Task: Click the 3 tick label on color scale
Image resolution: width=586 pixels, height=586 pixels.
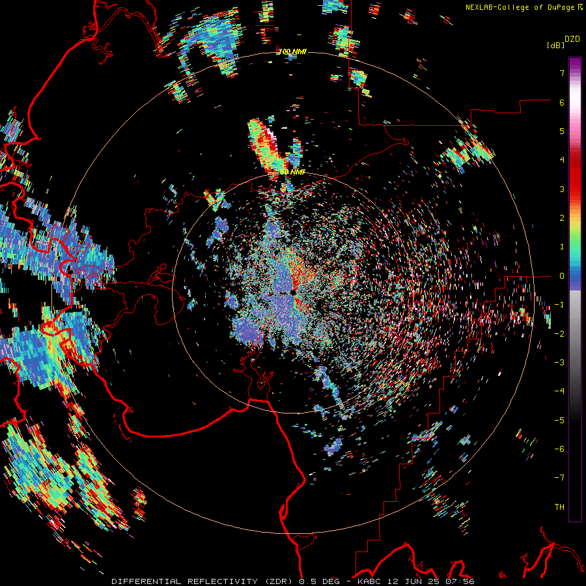Action: [562, 189]
